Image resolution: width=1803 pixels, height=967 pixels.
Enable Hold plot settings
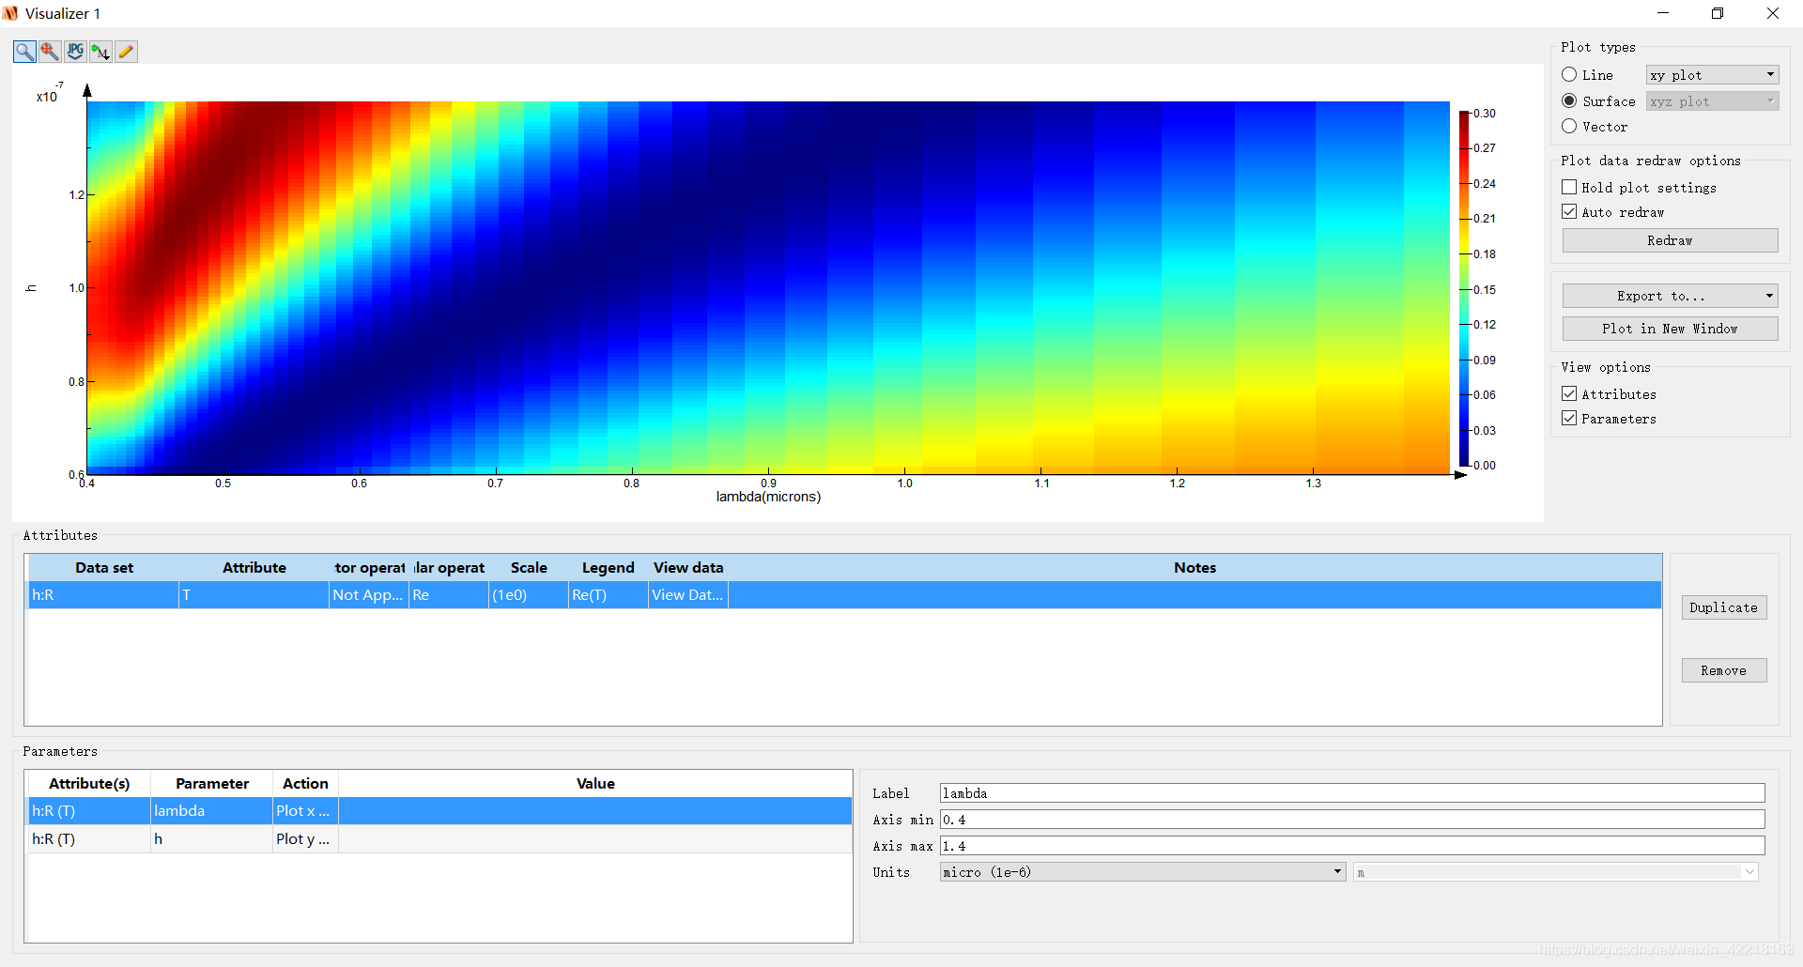click(x=1569, y=187)
